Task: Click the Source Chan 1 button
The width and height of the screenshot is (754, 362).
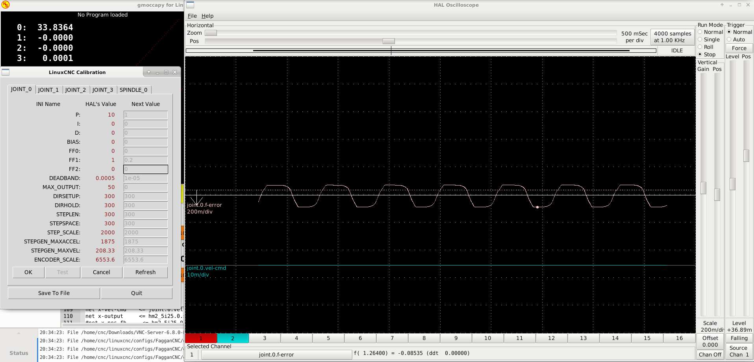Action: coord(739,351)
